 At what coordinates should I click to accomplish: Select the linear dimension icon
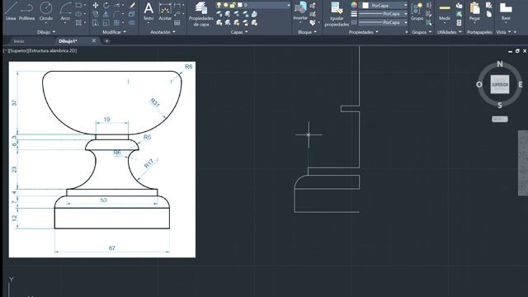[177, 6]
